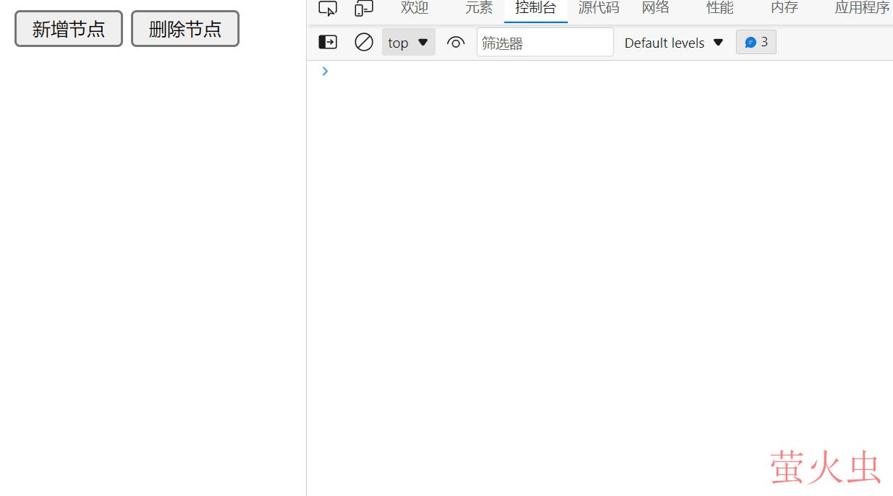Open the 网络 tab
The width and height of the screenshot is (893, 496).
pos(655,8)
